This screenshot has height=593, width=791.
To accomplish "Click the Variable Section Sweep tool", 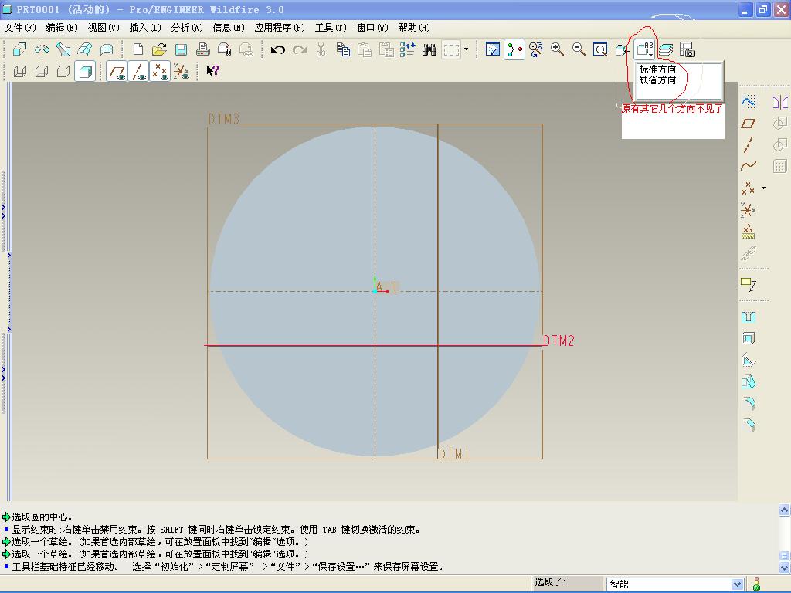I will [x=63, y=49].
